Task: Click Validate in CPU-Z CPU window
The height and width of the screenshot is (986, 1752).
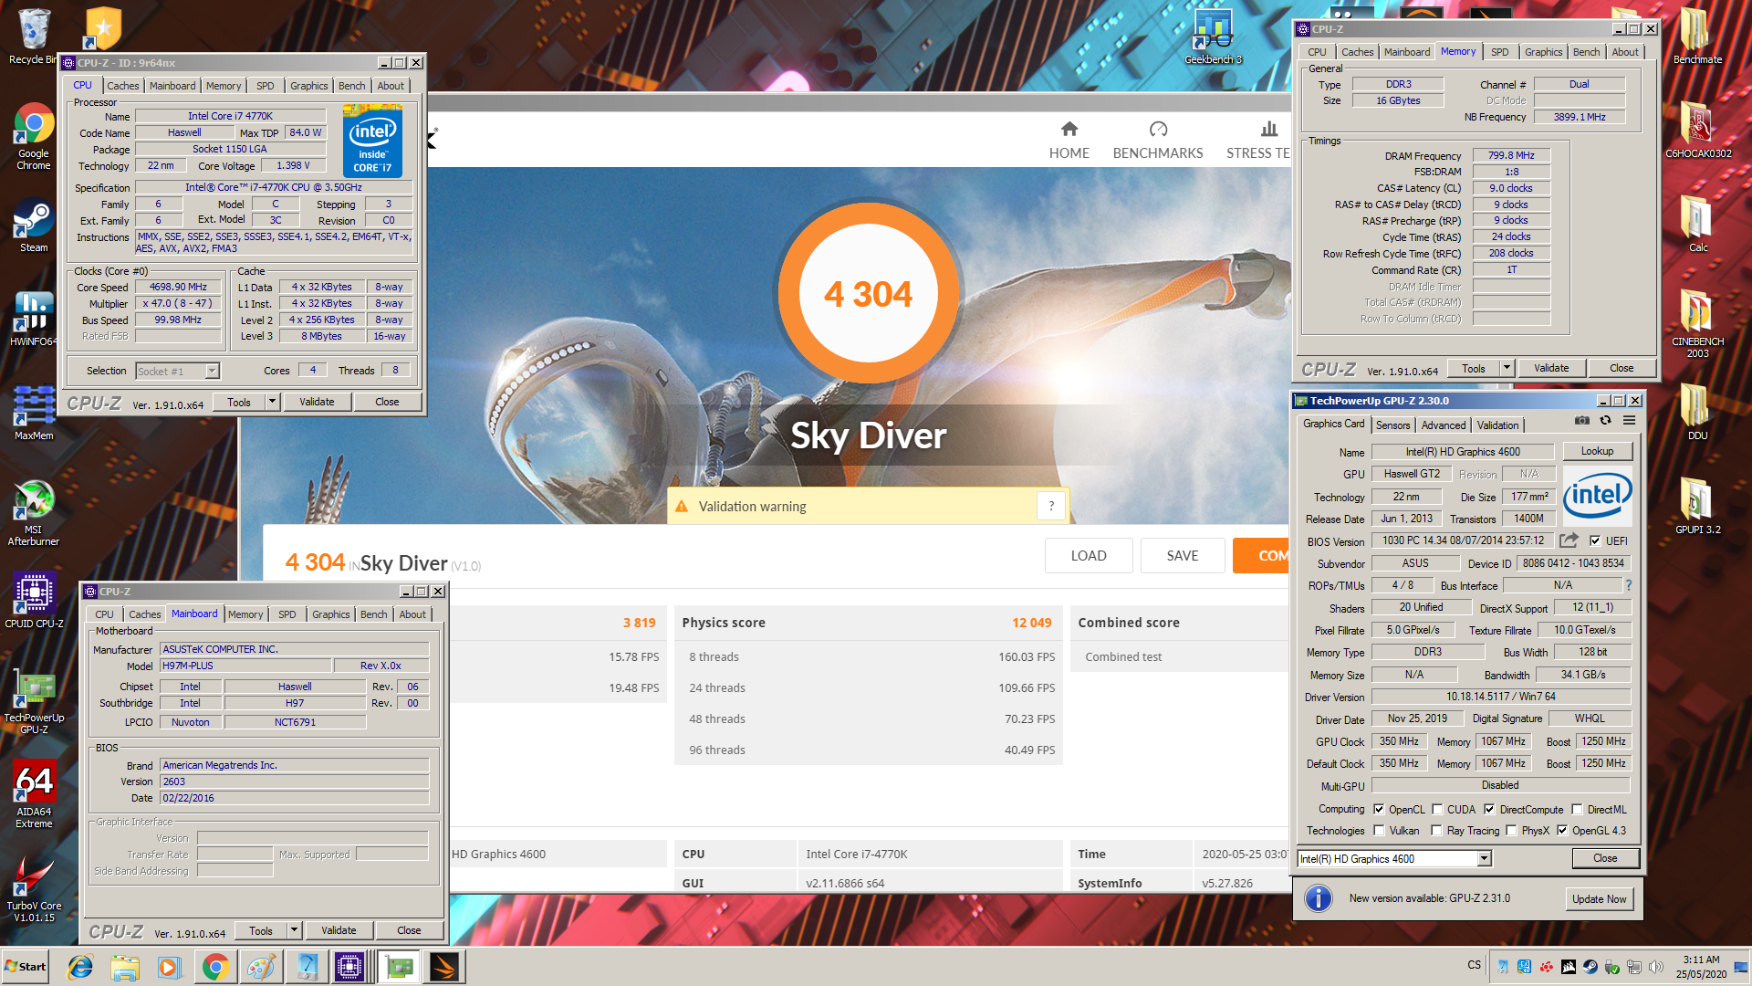Action: pos(317,402)
